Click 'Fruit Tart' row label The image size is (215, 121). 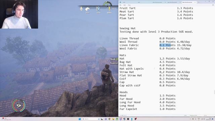[128, 8]
